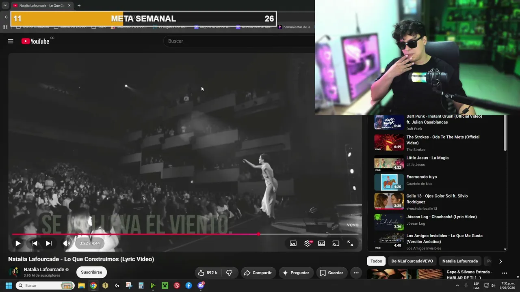The width and height of the screenshot is (520, 292).
Task: Open the clock and date panel
Action: [x=507, y=286]
